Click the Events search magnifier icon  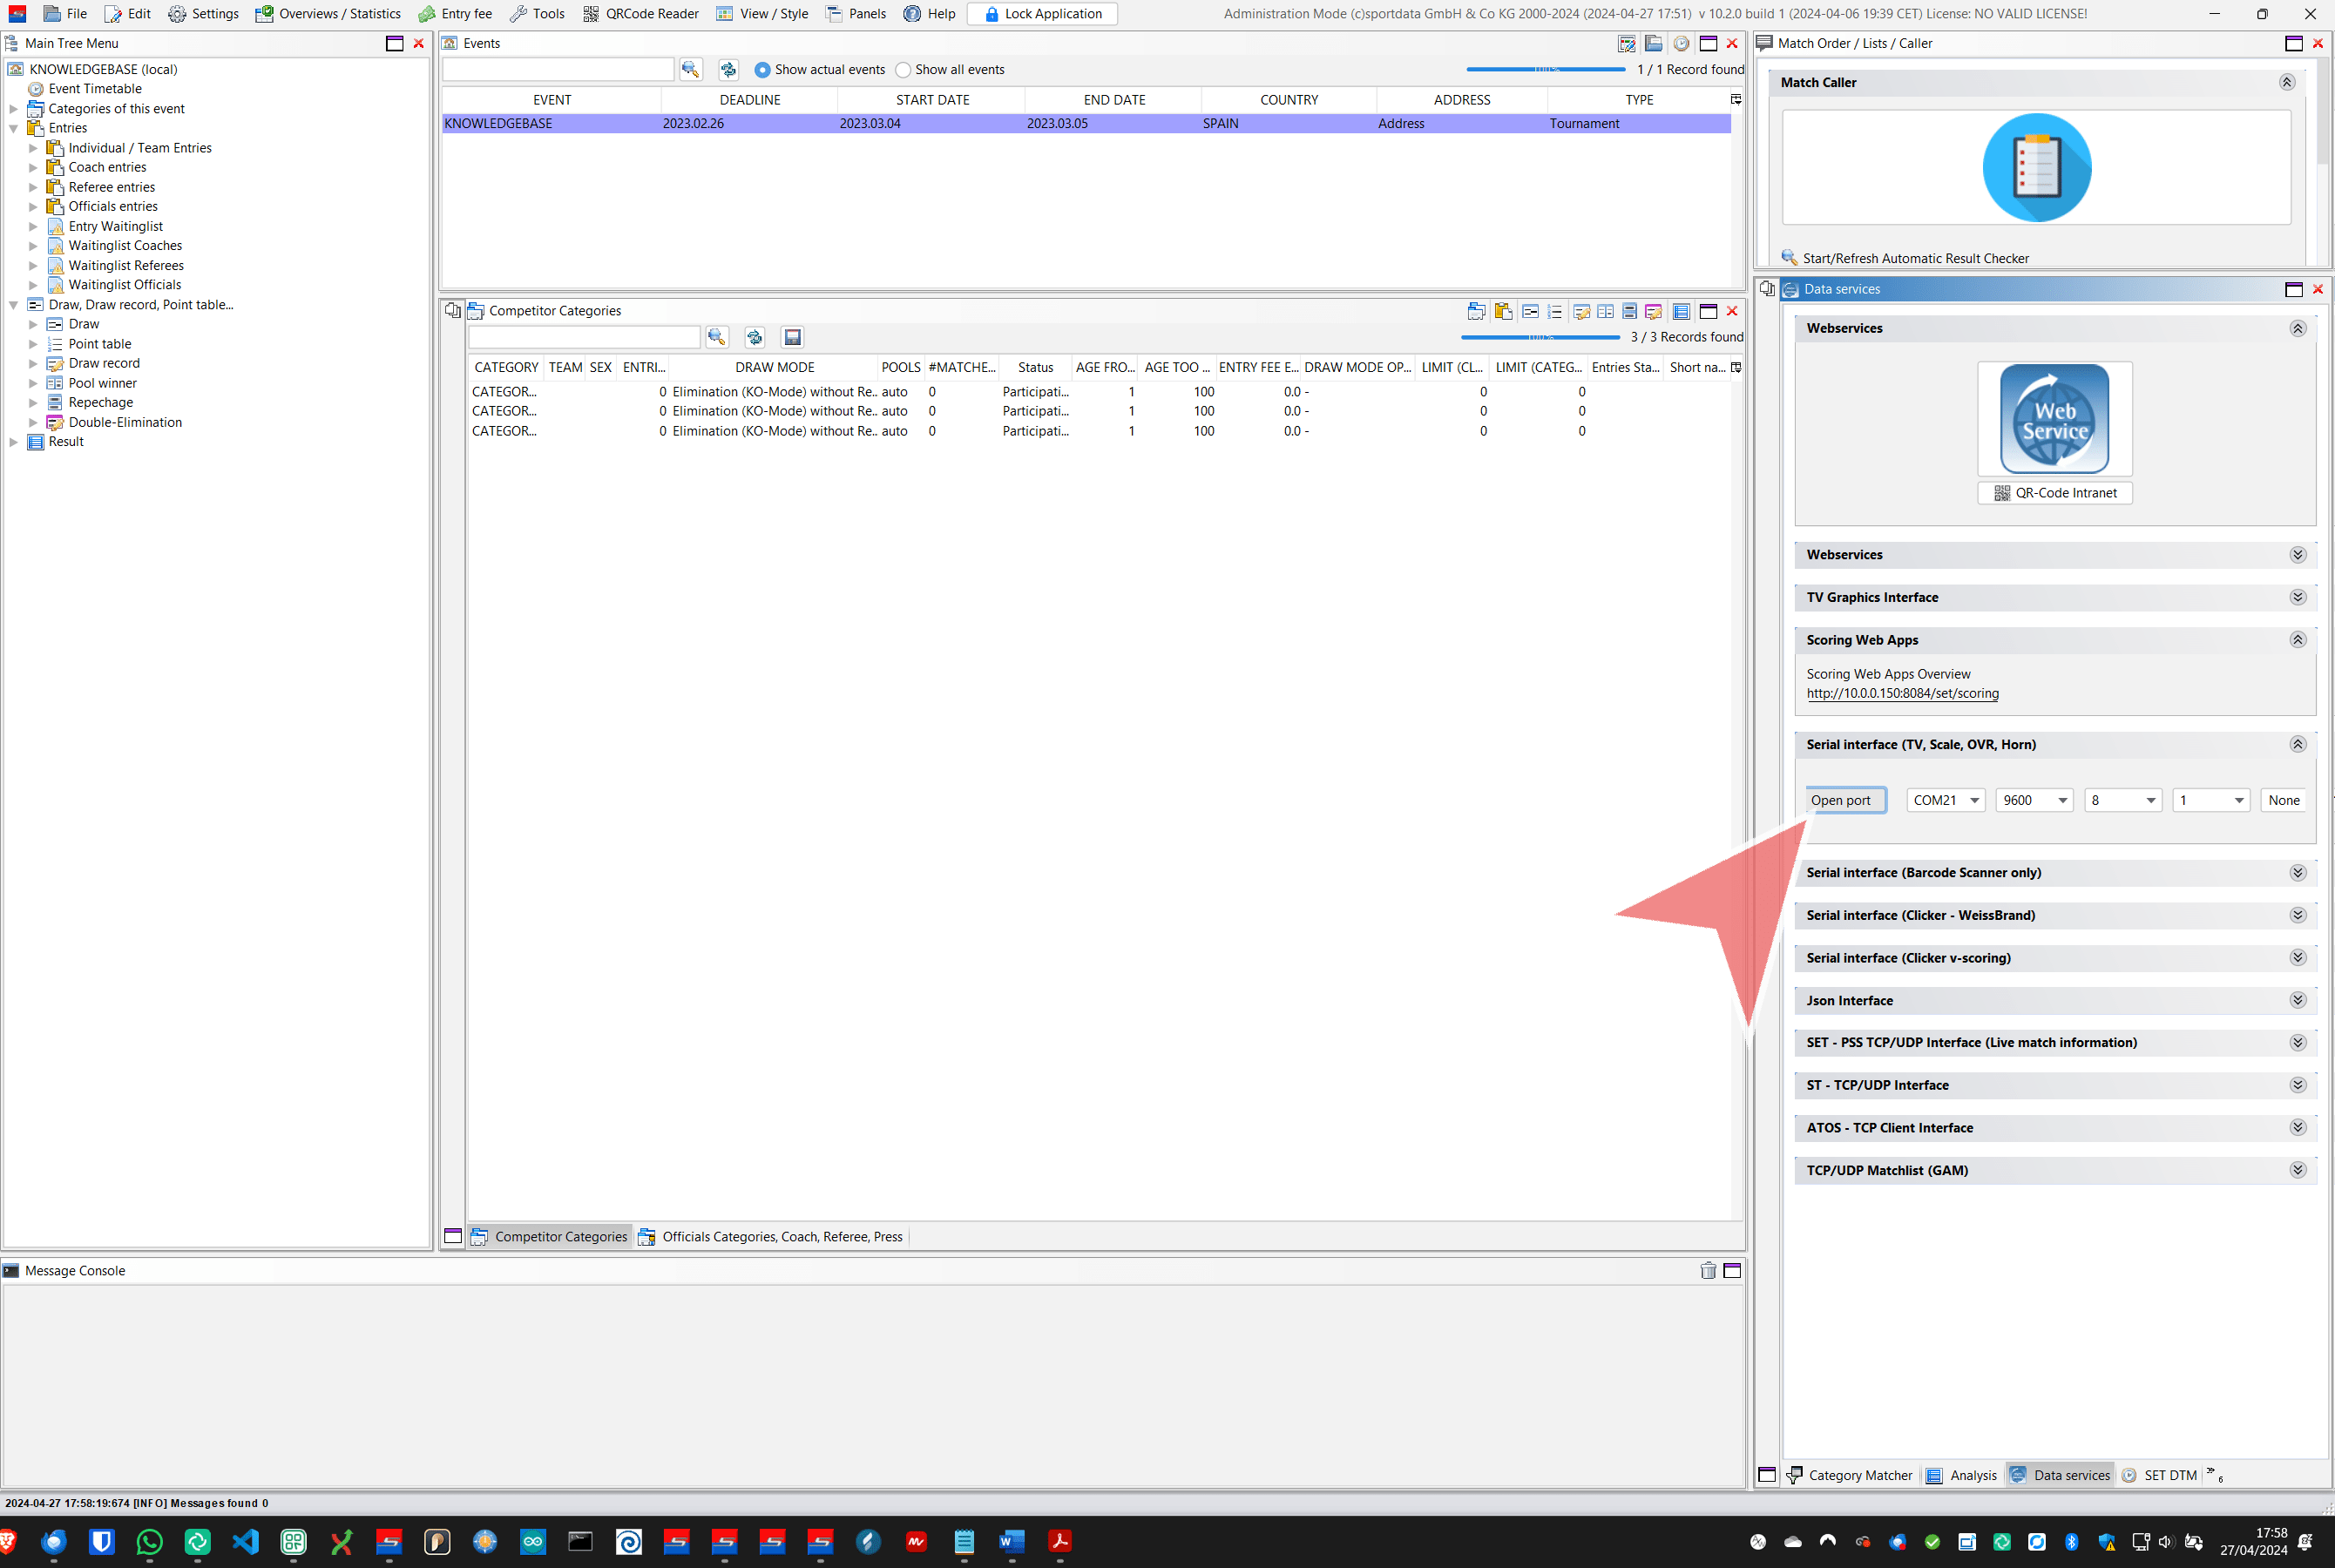(690, 69)
